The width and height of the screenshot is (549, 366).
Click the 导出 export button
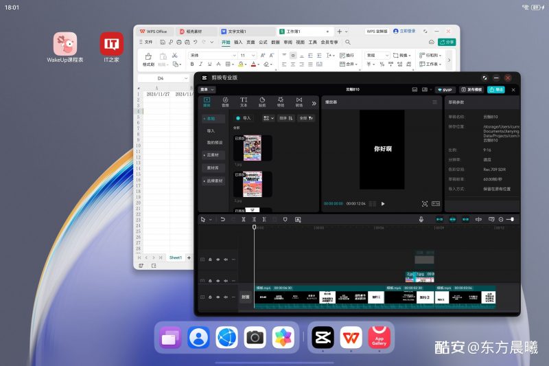496,89
